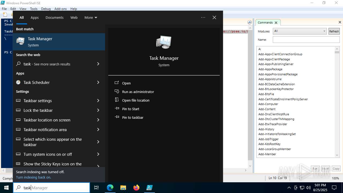
Task: Open the Modules combo box
Action: pos(300,31)
